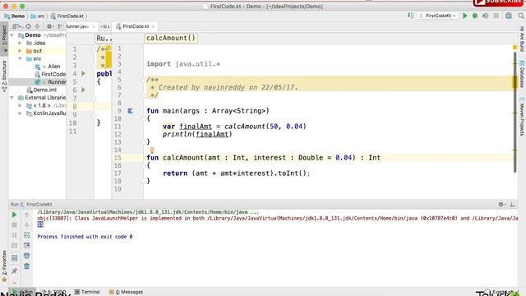This screenshot has width=526, height=296.
Task: Click the Up stack trace arrow
Action: [x=27, y=215]
